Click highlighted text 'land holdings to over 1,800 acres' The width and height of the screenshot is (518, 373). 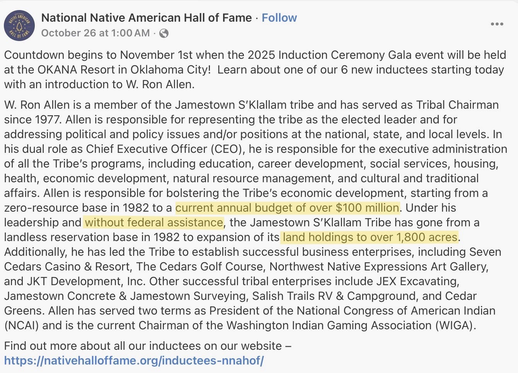tap(370, 237)
